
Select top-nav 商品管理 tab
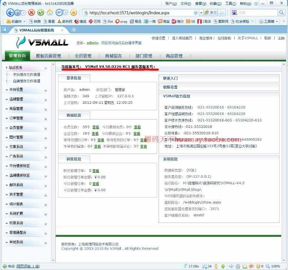[174, 56]
